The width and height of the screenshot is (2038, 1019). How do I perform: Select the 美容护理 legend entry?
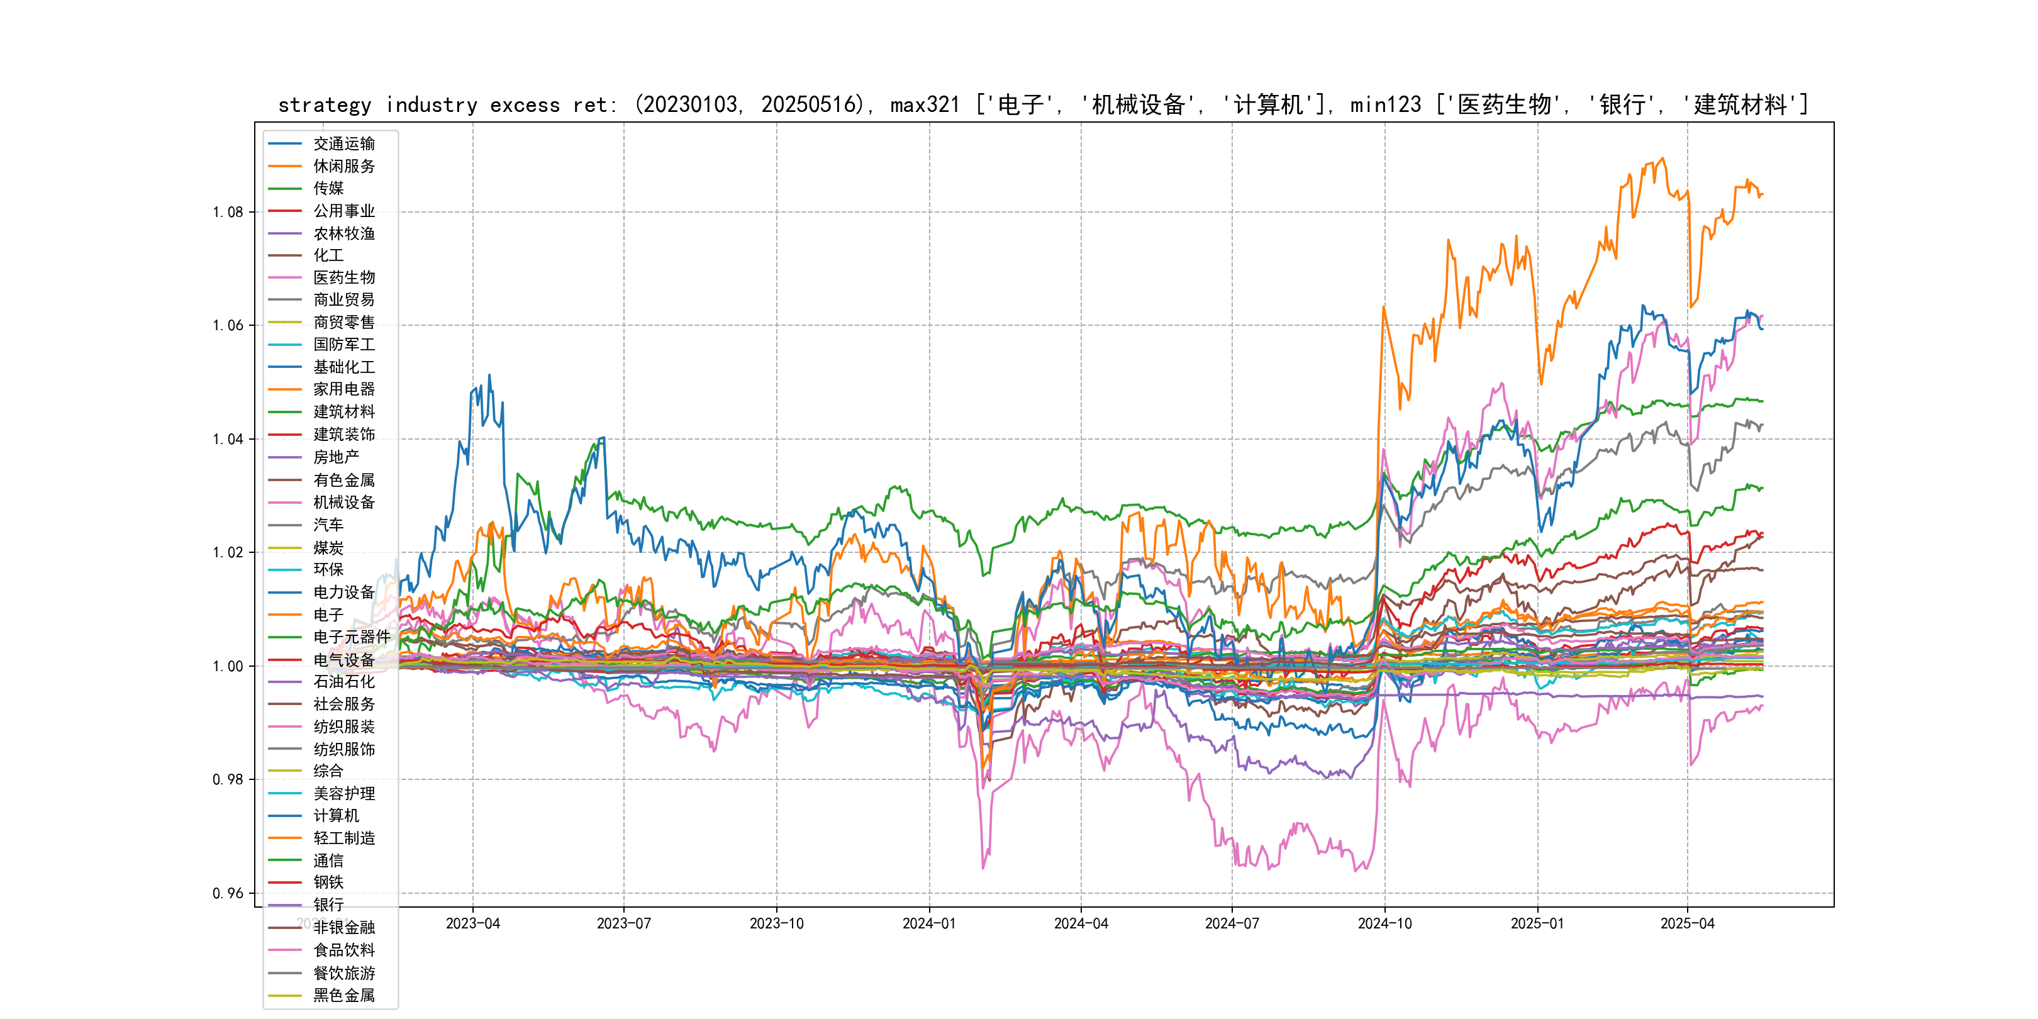click(x=343, y=794)
